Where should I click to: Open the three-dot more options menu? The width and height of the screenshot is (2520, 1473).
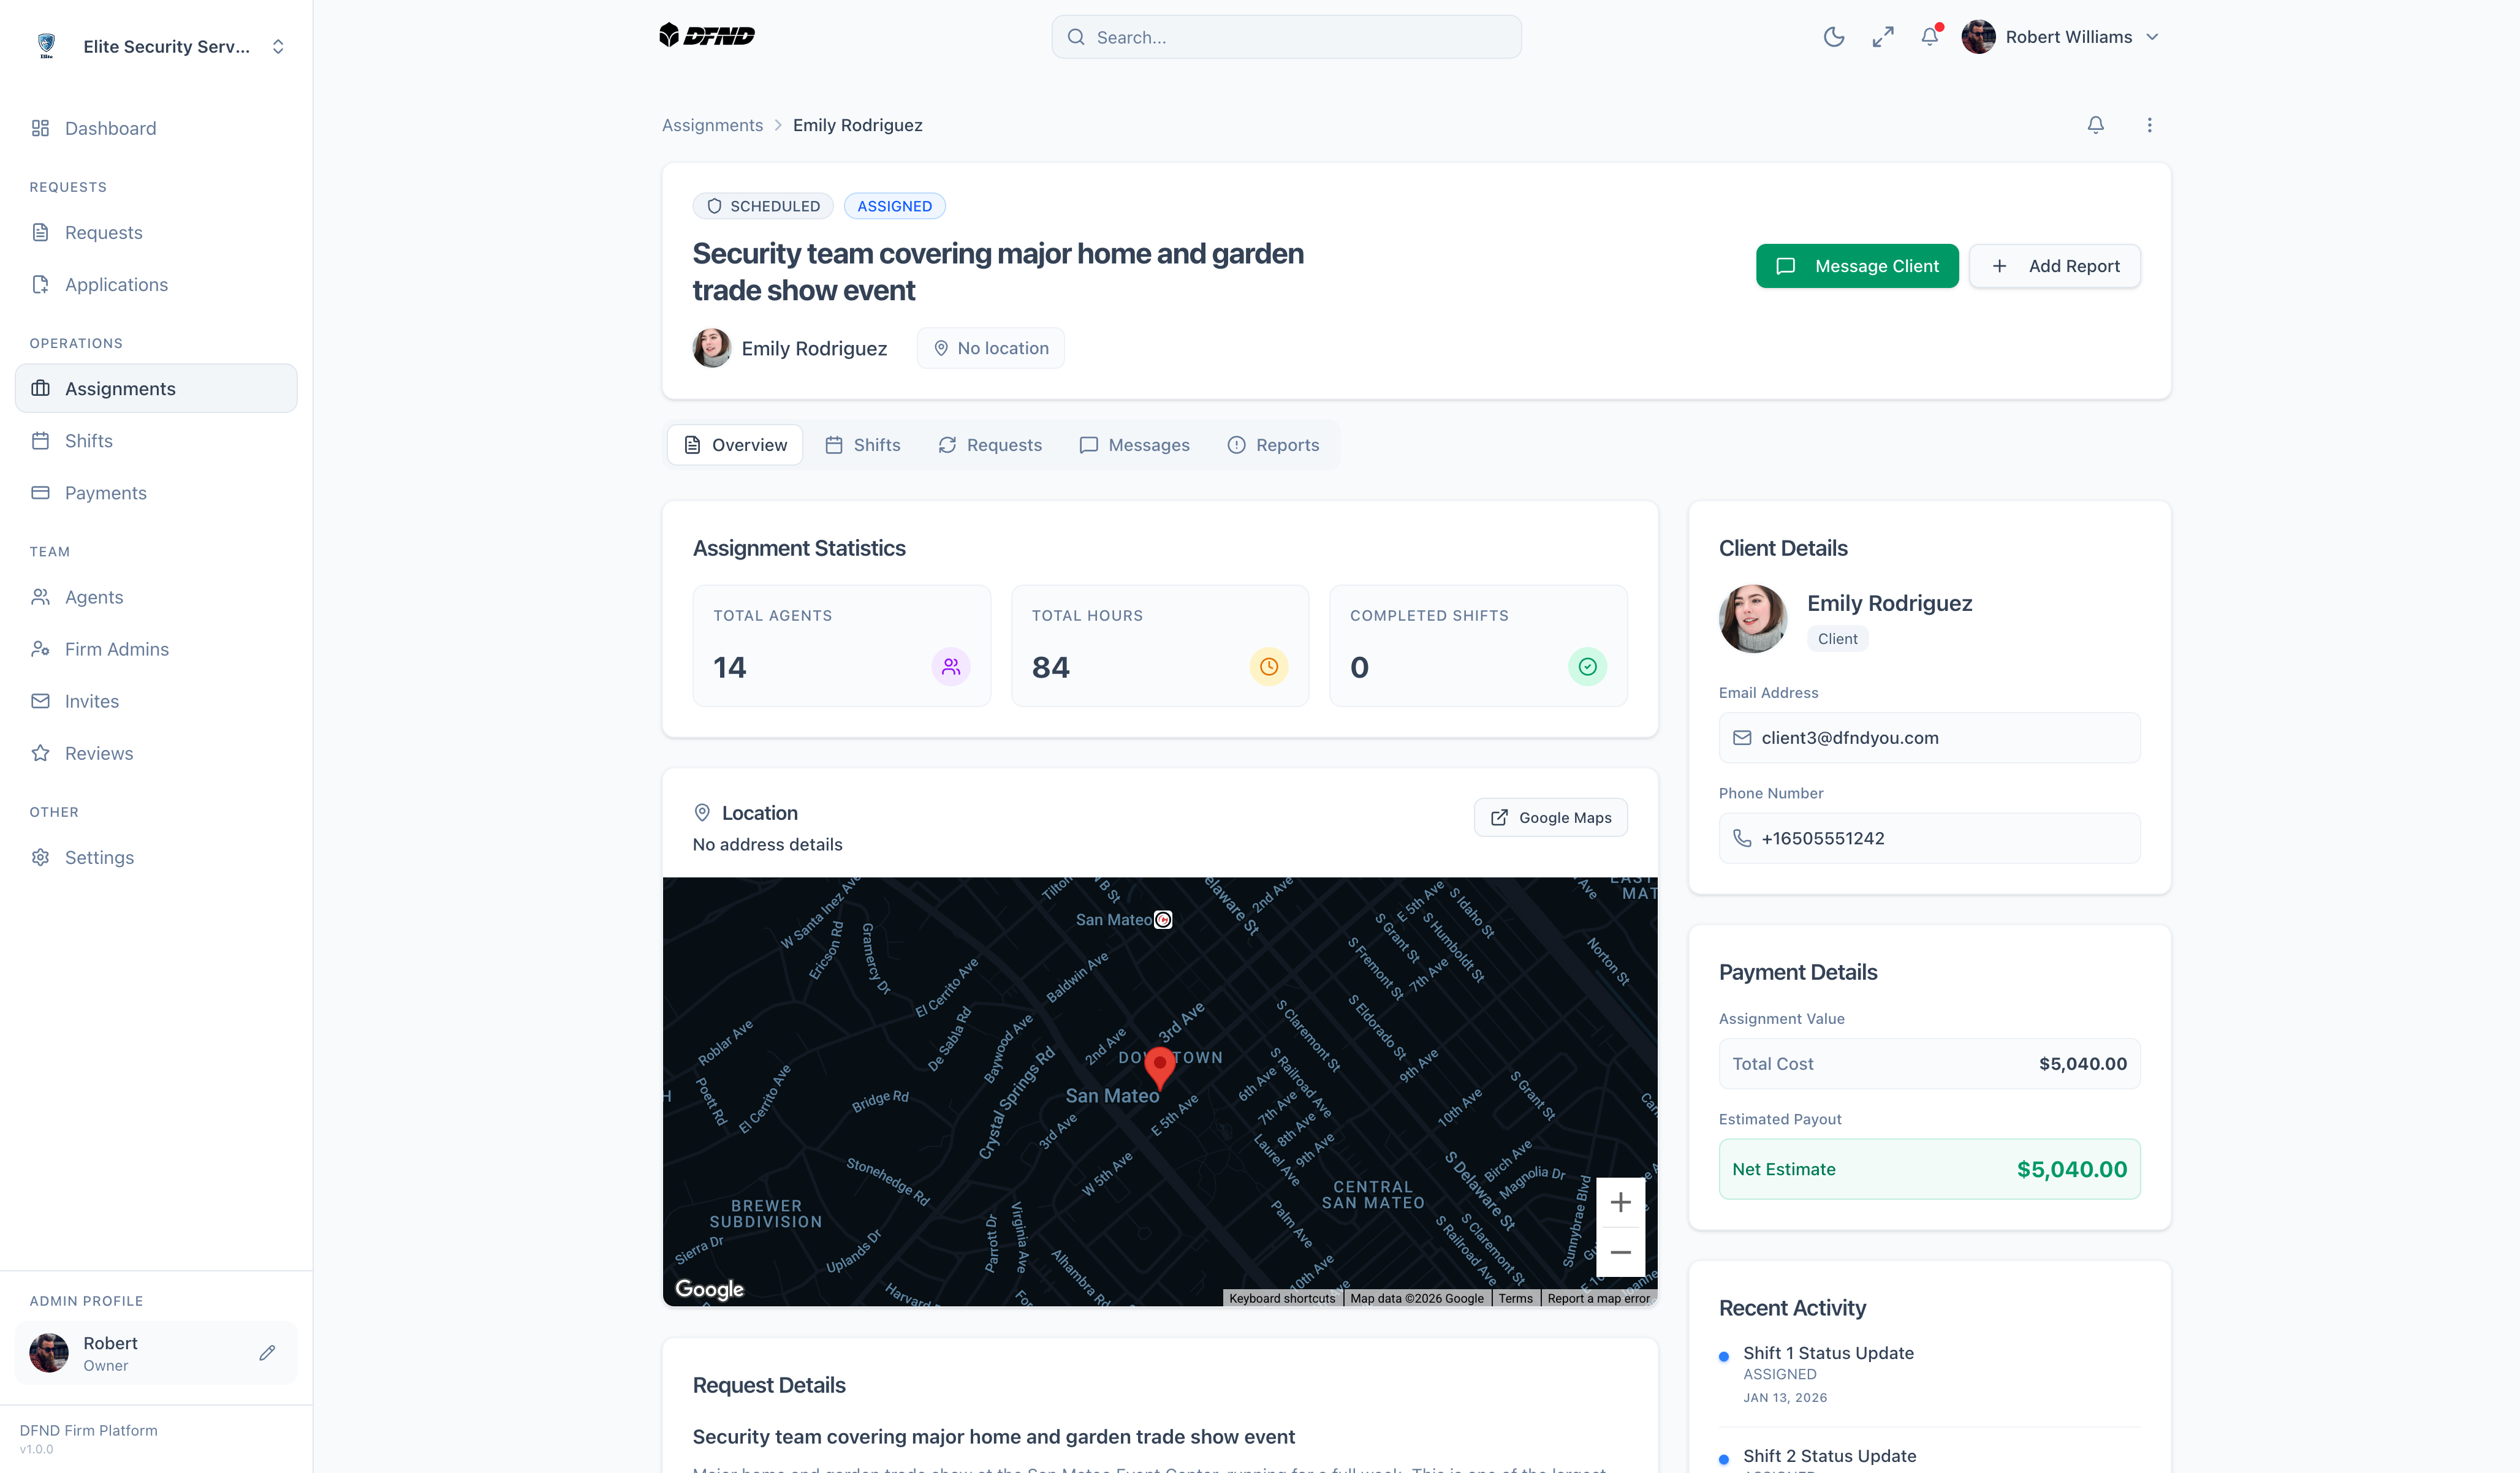(2149, 125)
